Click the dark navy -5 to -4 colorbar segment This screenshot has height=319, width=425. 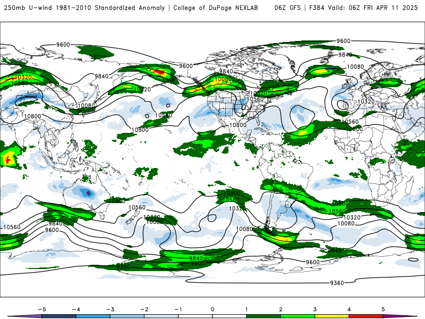click(59, 316)
